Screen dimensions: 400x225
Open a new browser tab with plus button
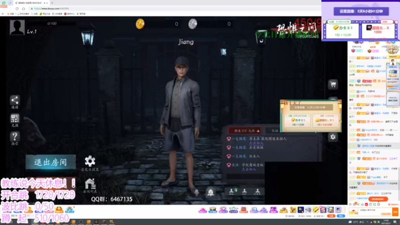[52, 3]
